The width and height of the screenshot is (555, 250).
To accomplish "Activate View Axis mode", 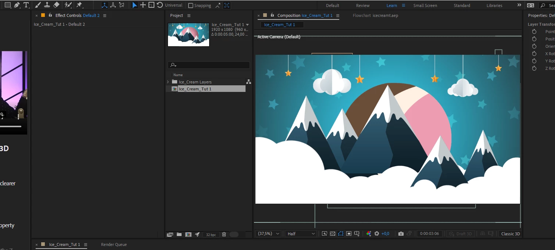I will (122, 5).
